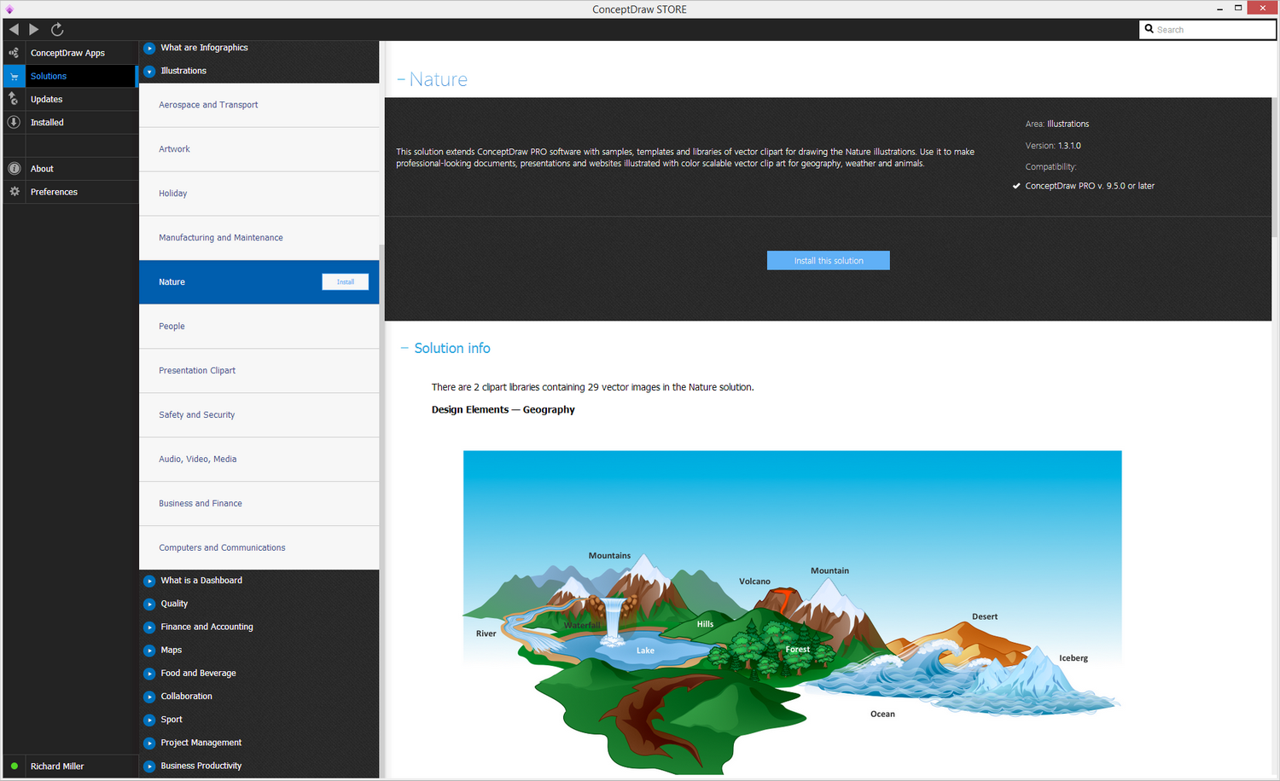
Task: Open the Audio, Video, Media solution
Action: [x=259, y=460]
